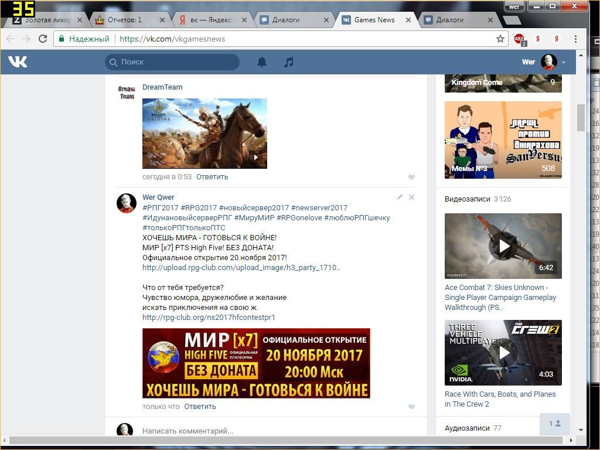Image resolution: width=600 pixels, height=450 pixels.
Task: Open Wer Qwer author name link
Action: click(158, 197)
